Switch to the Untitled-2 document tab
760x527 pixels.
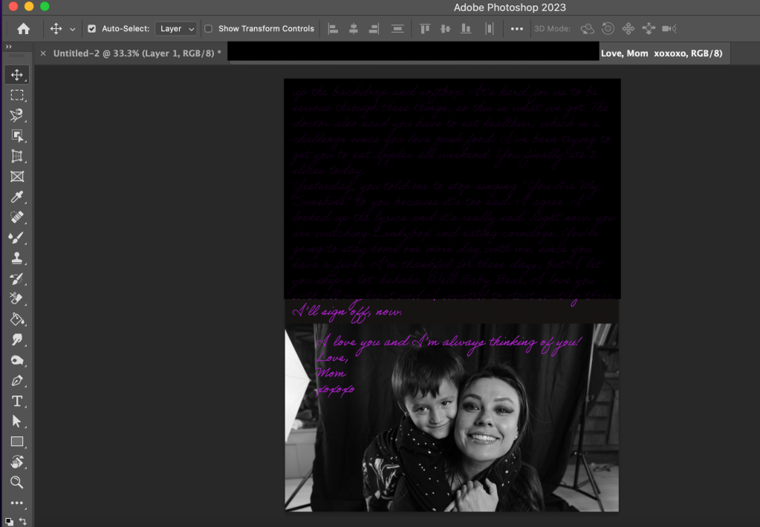[x=137, y=53]
